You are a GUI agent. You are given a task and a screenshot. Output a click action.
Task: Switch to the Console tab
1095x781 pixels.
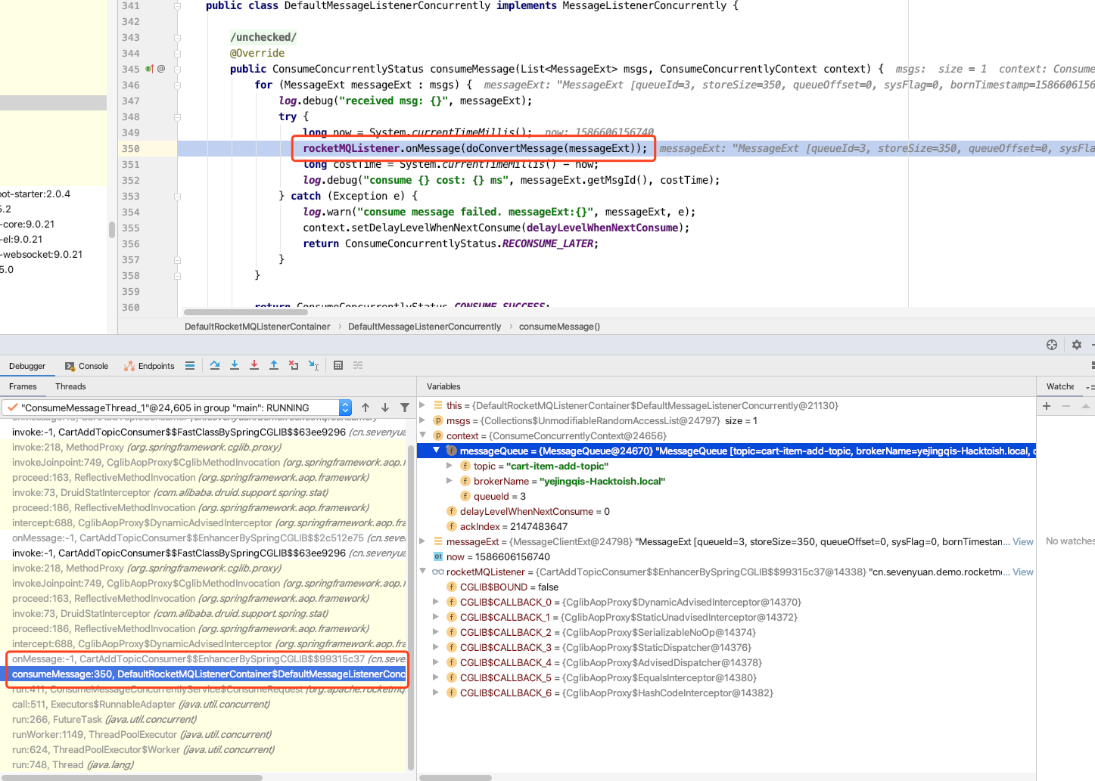[x=86, y=366]
